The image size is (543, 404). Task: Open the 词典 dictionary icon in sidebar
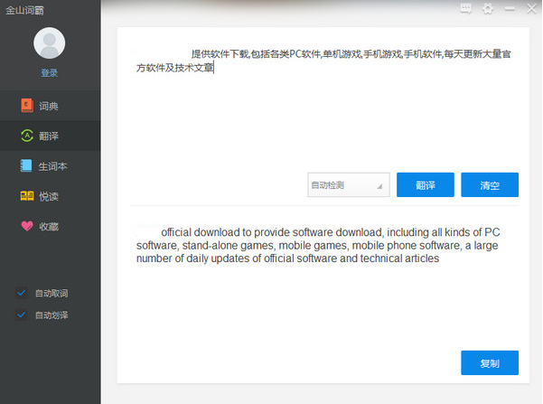click(27, 106)
